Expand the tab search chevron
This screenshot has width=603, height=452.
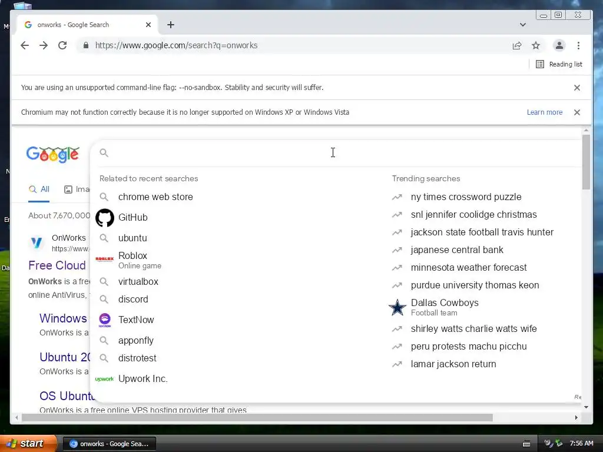click(x=523, y=25)
